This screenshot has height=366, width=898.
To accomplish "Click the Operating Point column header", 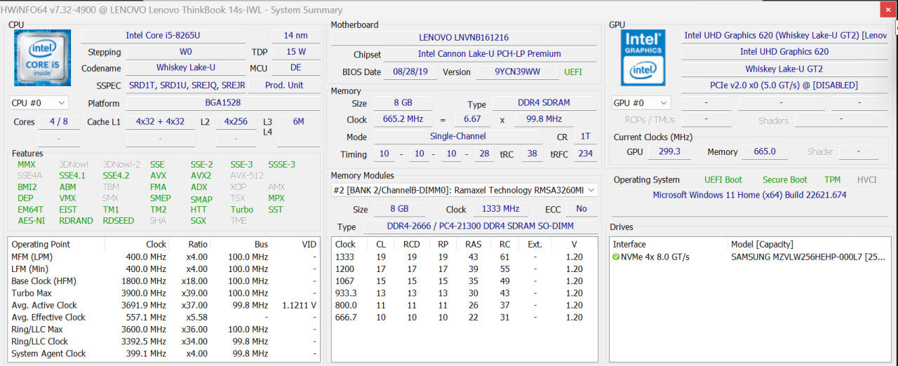I will pyautogui.click(x=56, y=244).
